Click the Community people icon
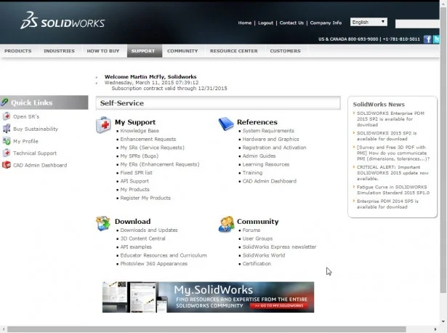447x333 pixels. click(225, 222)
